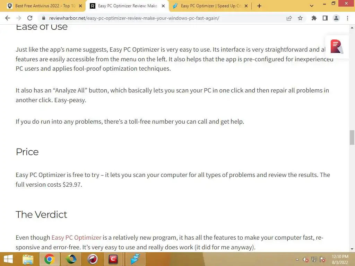Open a new browser tab
This screenshot has width=355, height=266.
coord(259,6)
